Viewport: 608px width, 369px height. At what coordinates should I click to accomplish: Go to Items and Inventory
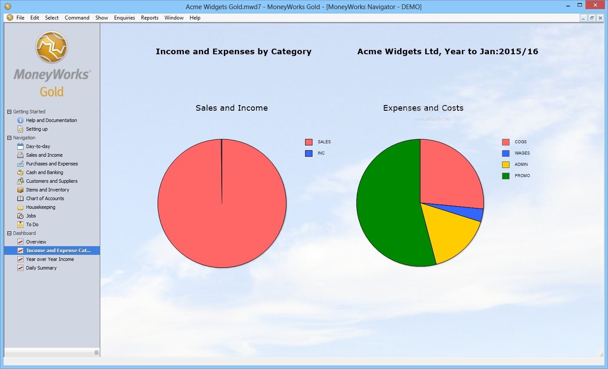click(48, 190)
